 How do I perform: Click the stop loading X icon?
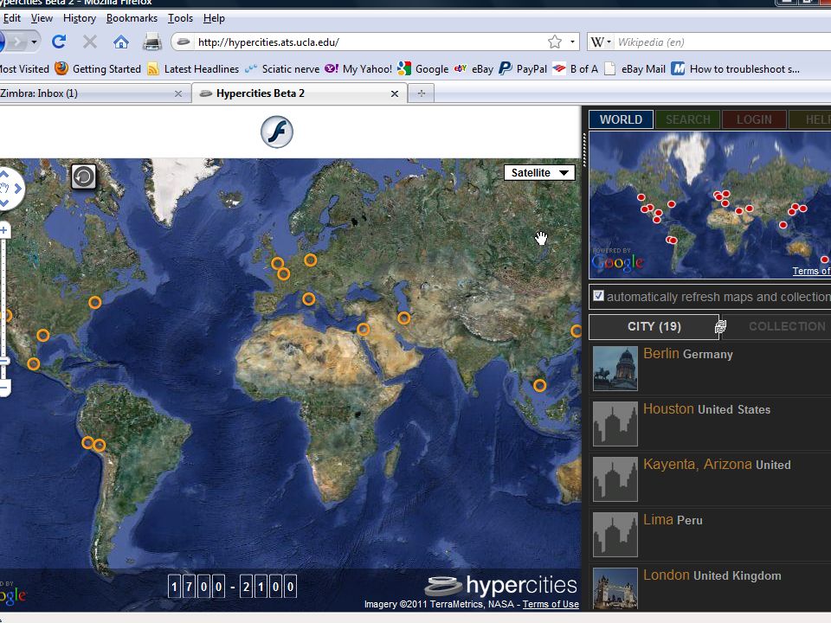(90, 42)
